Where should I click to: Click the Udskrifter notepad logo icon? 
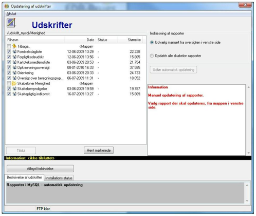pos(11,23)
